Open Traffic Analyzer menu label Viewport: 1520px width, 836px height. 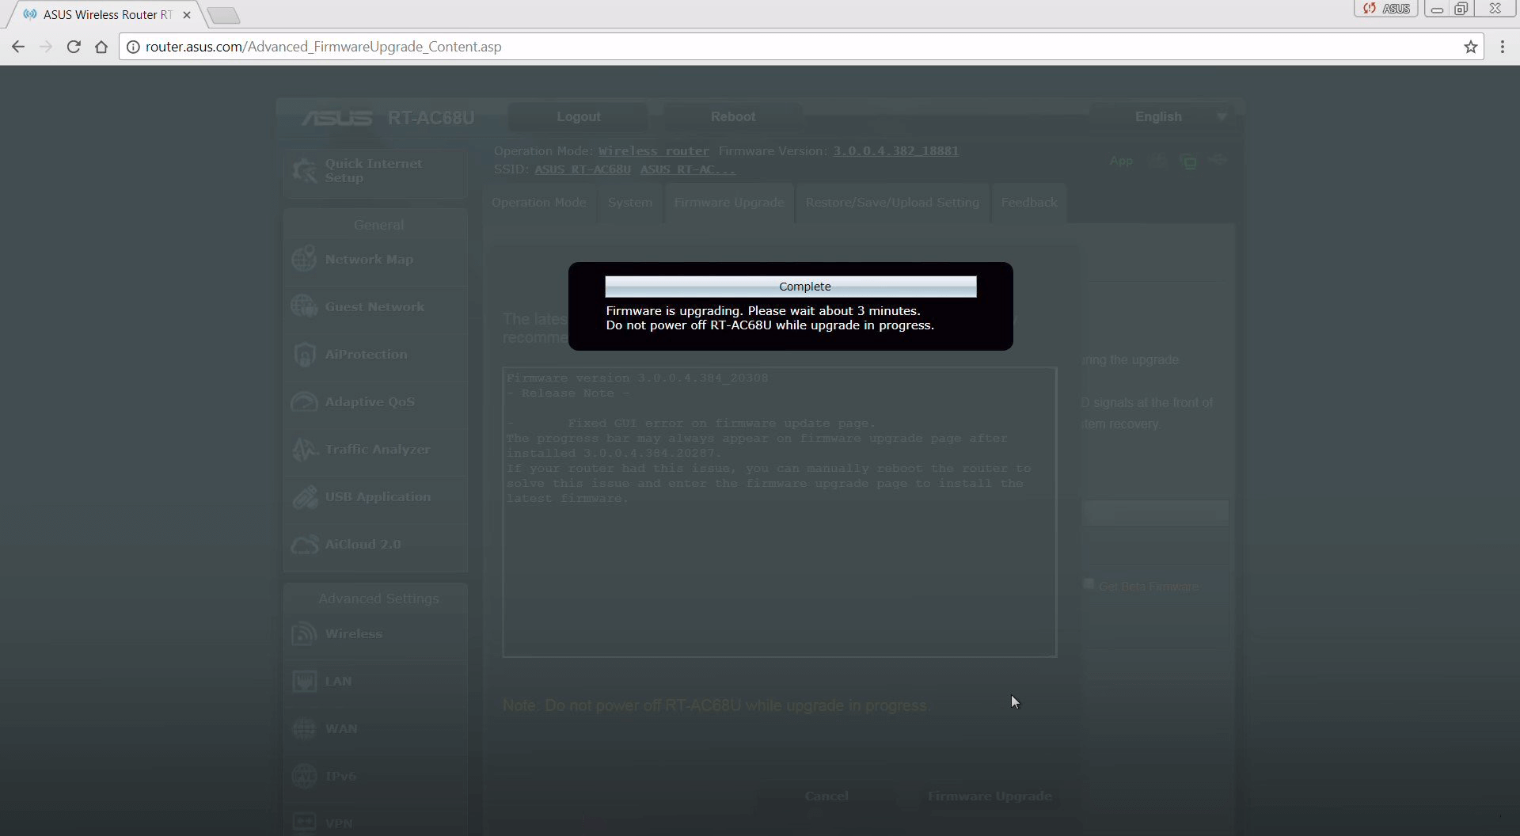[x=378, y=450]
